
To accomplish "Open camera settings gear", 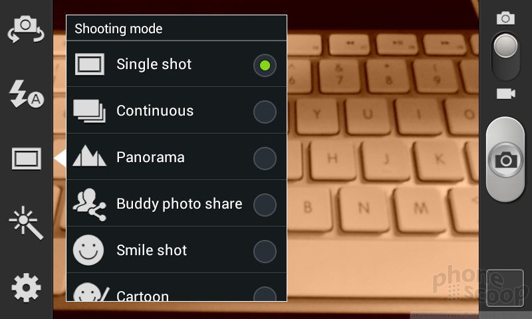I will [26, 288].
